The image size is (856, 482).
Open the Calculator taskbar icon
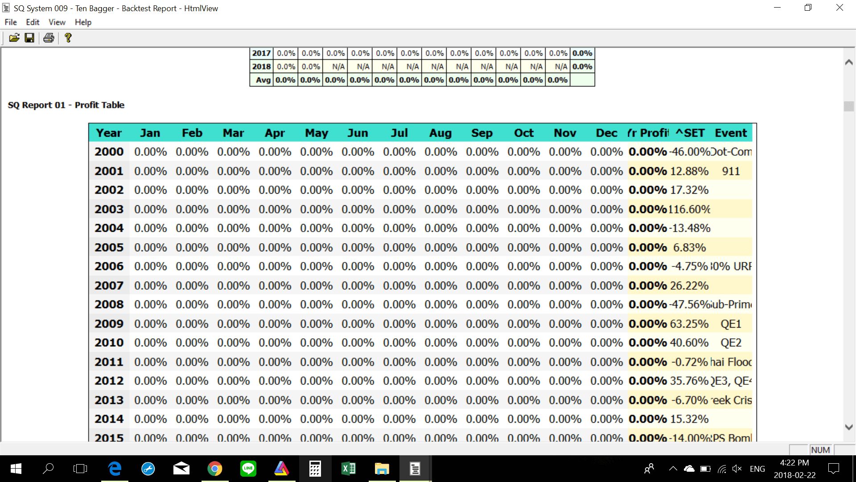(315, 469)
